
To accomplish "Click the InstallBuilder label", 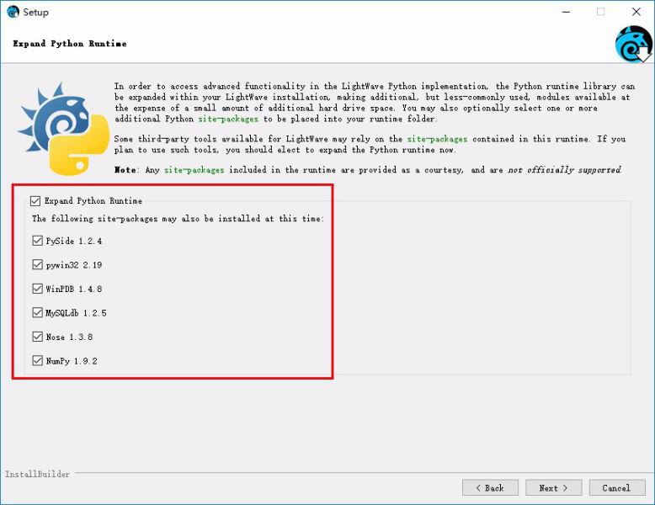I will point(37,474).
